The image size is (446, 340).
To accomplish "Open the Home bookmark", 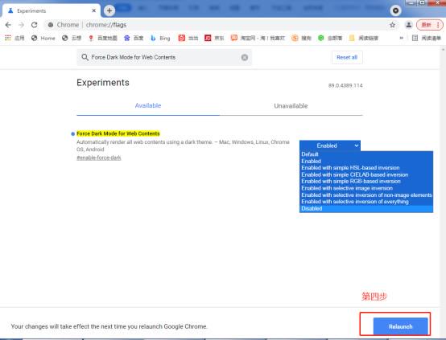I will pos(43,38).
